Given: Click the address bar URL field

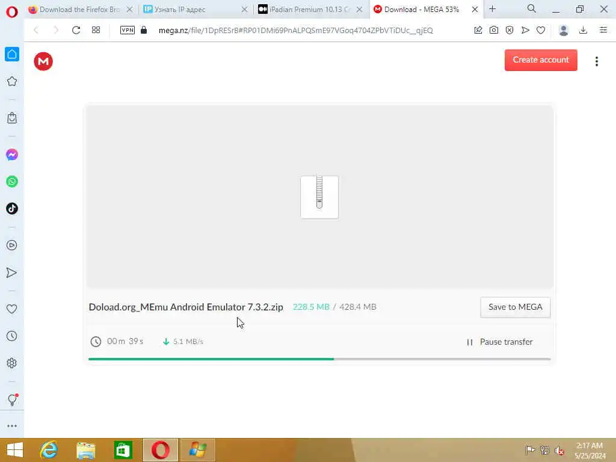Looking at the screenshot, I should (x=295, y=30).
